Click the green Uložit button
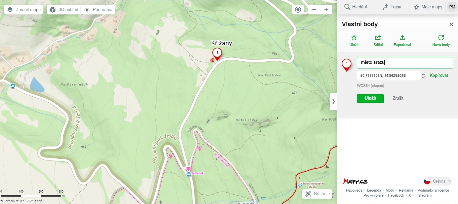Screen dimensions: 458x204 pos(370,98)
